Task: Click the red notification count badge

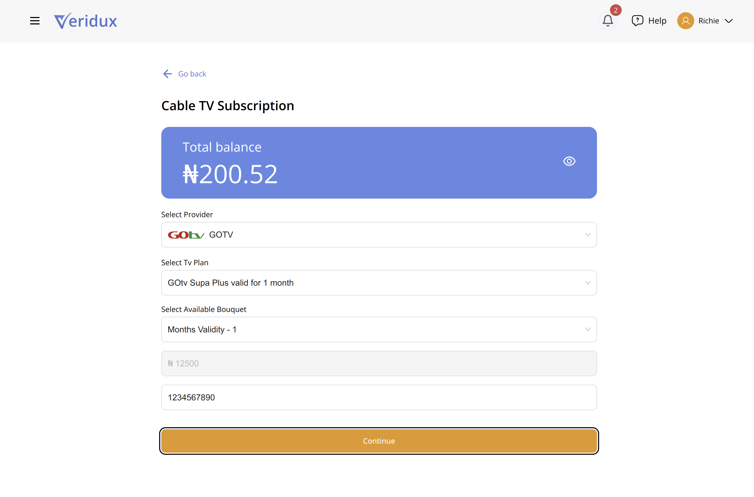Action: point(615,10)
